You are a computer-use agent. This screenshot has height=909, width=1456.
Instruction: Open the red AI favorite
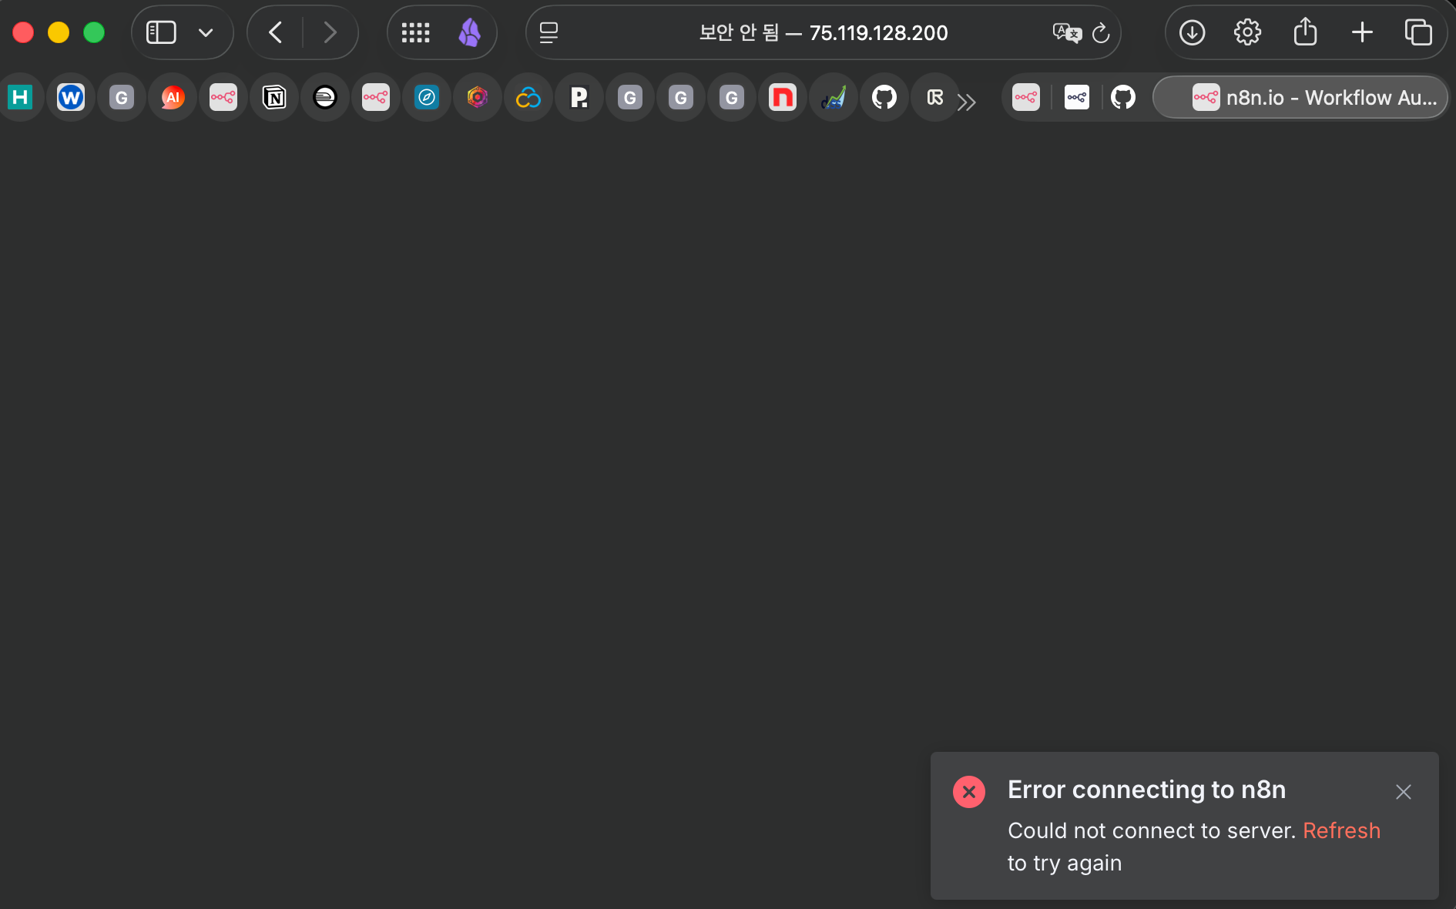pyautogui.click(x=173, y=97)
